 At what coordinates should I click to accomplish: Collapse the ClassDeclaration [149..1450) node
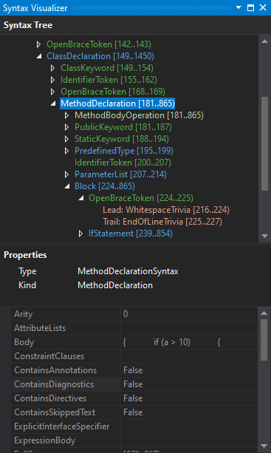point(38,56)
